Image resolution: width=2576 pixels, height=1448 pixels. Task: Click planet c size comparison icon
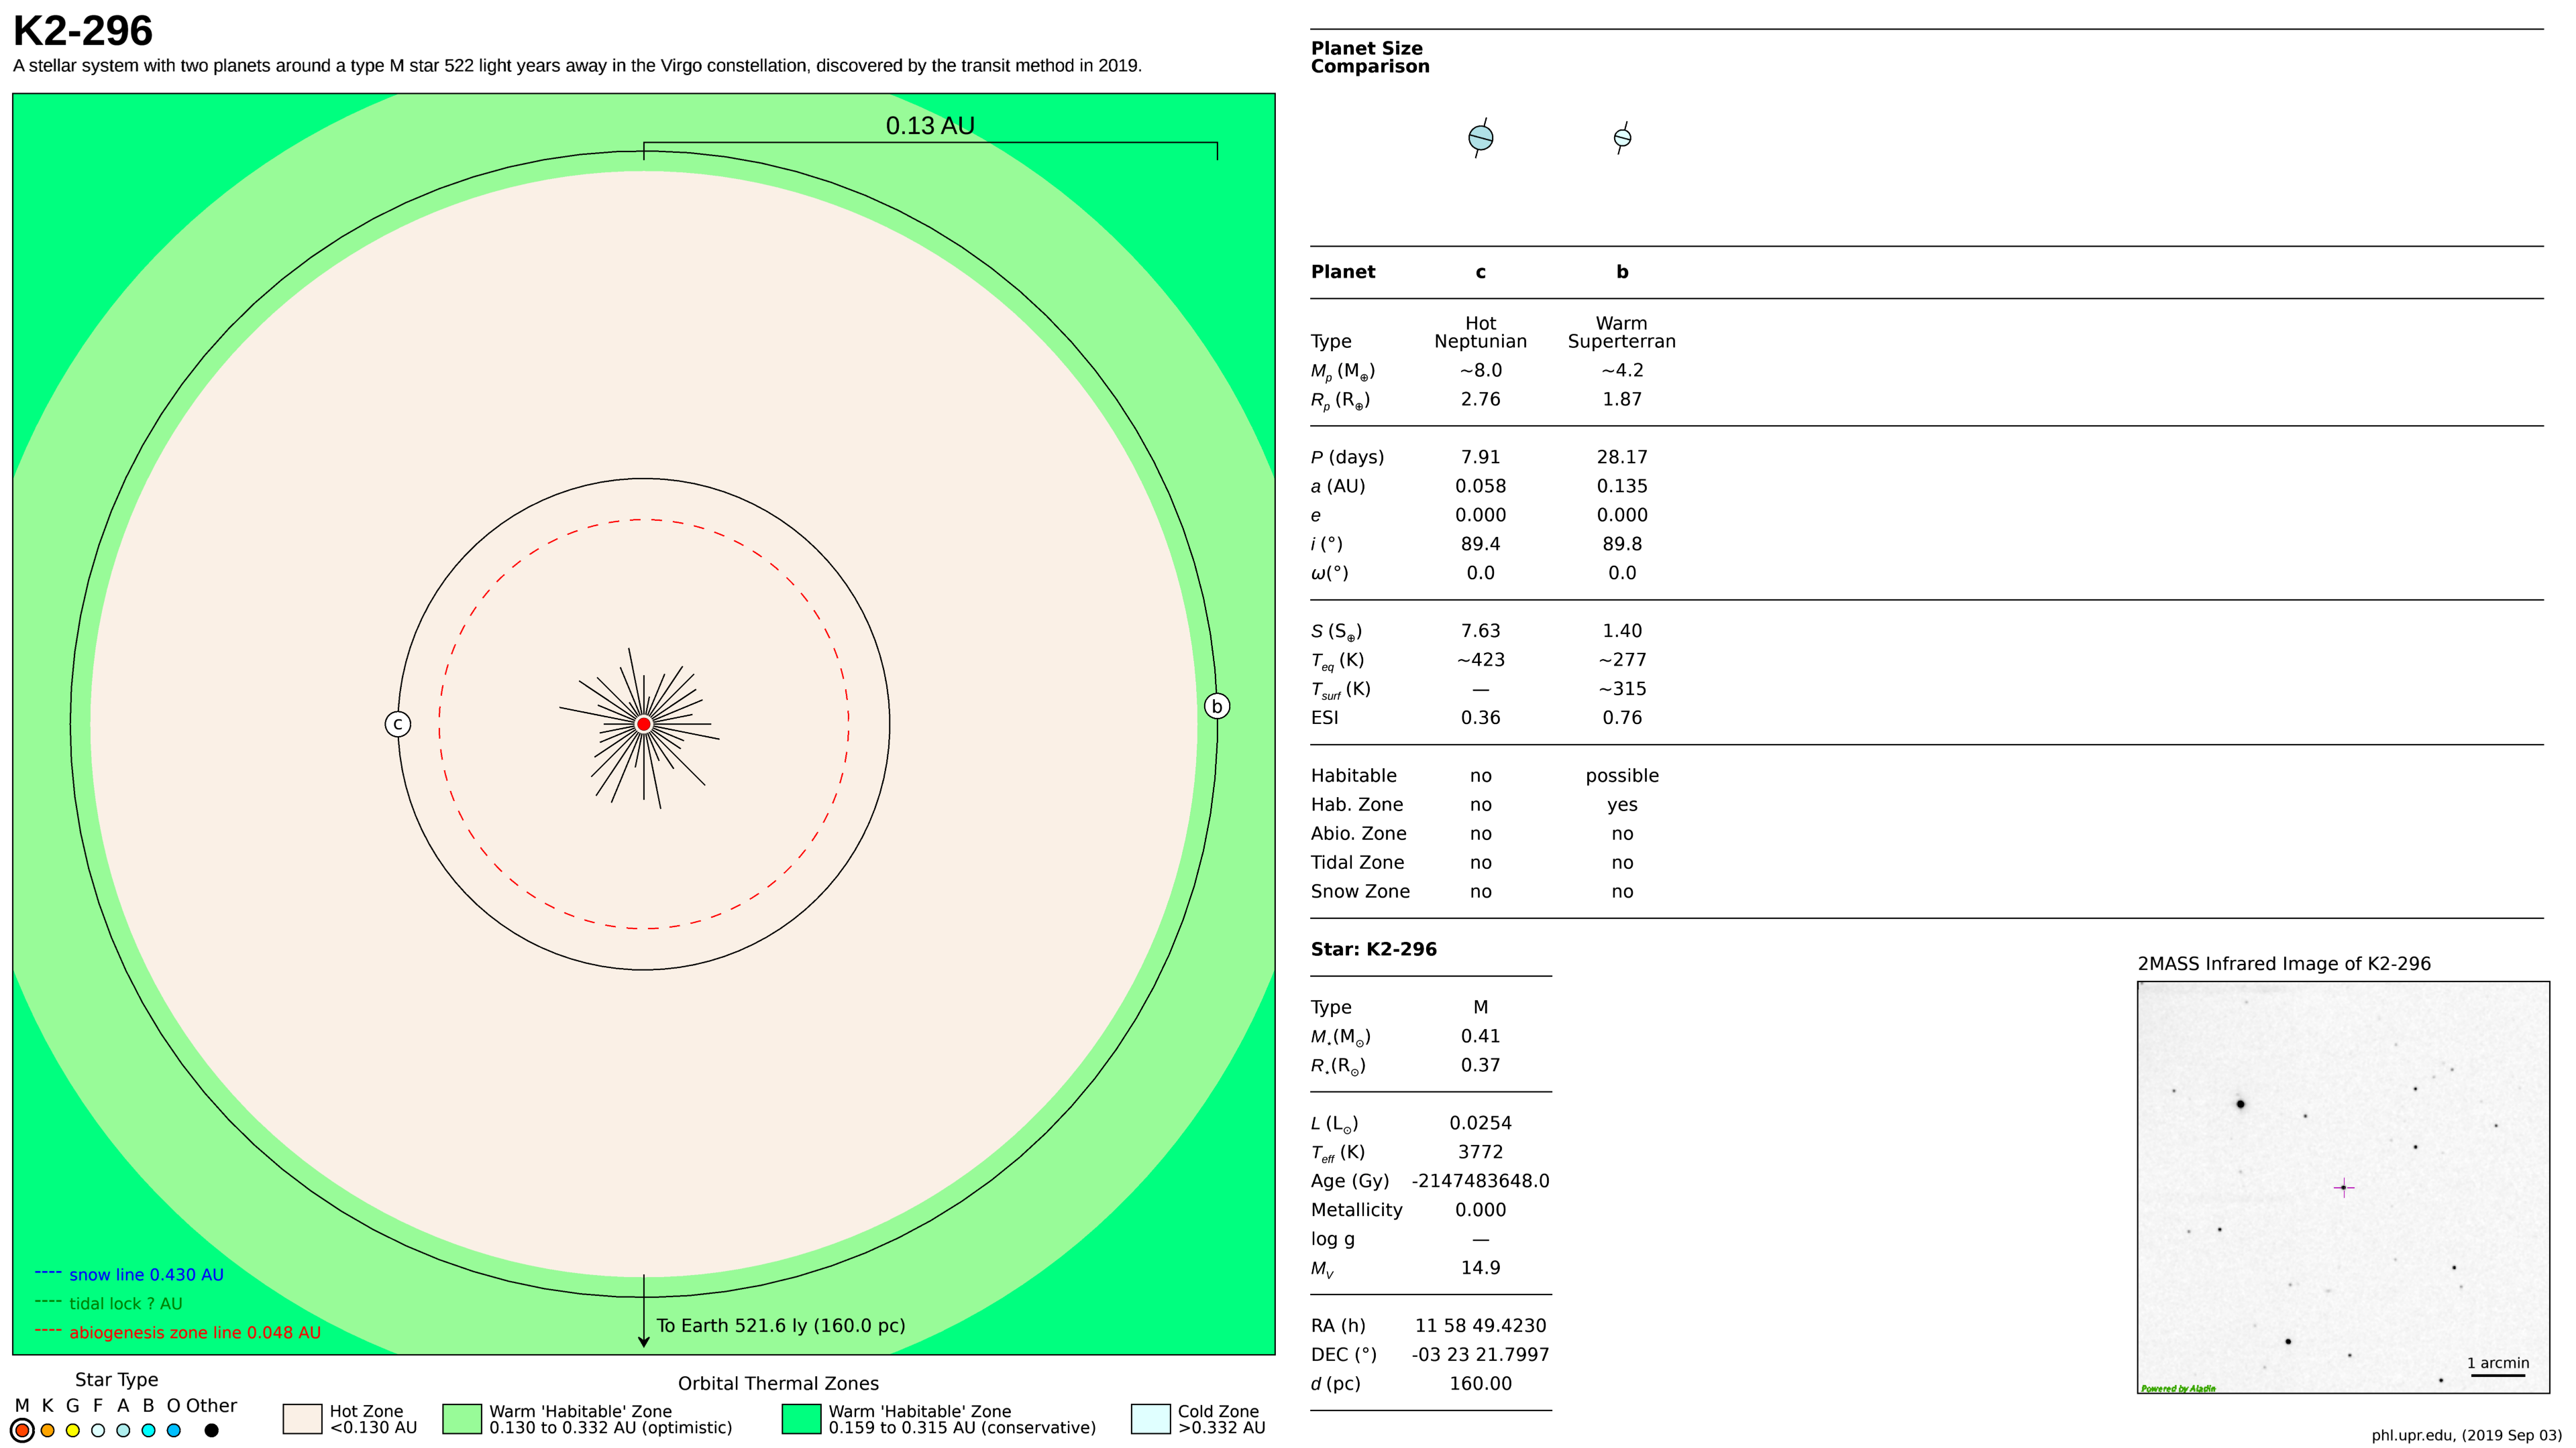coord(1480,138)
